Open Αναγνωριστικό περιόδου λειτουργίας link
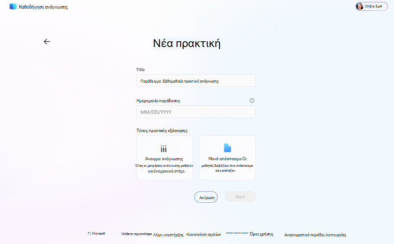This screenshot has width=394, height=244. pos(315,235)
